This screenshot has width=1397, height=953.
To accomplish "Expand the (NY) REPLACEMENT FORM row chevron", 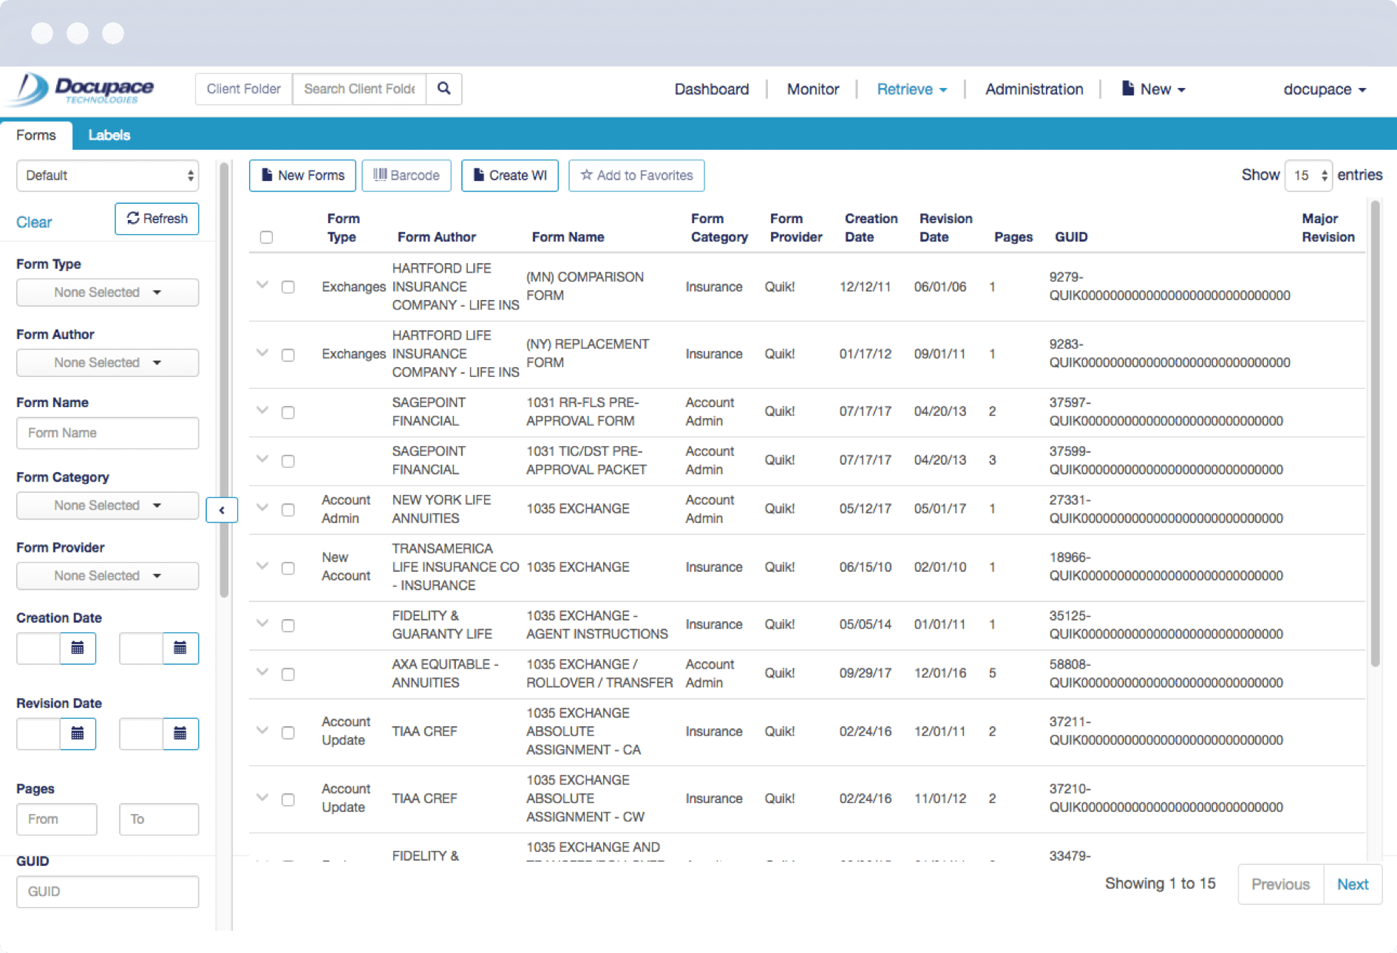I will pyautogui.click(x=262, y=352).
